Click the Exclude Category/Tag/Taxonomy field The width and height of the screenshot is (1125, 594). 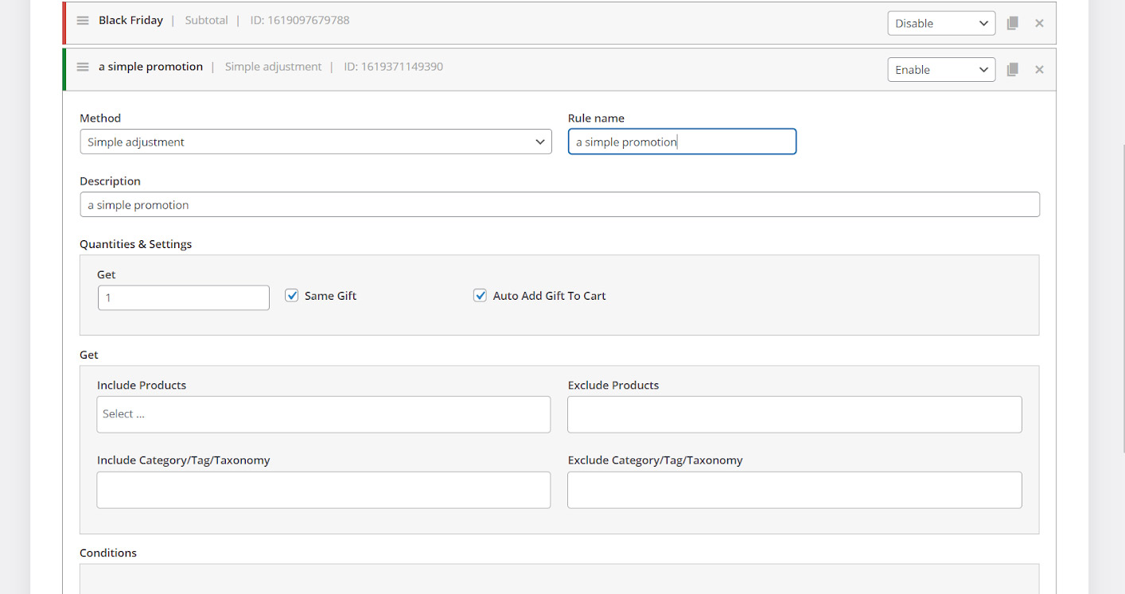793,490
